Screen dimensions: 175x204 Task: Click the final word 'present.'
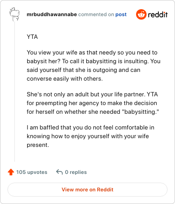pyautogui.click(x=38, y=145)
